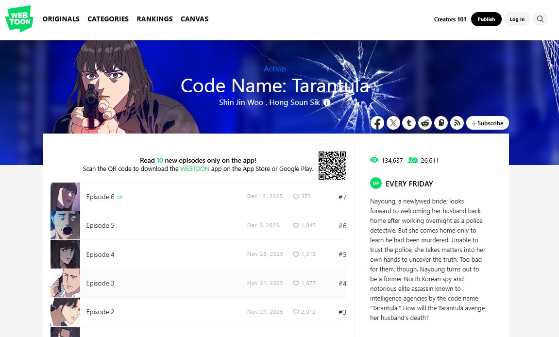Click the green UP badge icon
The width and height of the screenshot is (559, 337).
(x=376, y=183)
